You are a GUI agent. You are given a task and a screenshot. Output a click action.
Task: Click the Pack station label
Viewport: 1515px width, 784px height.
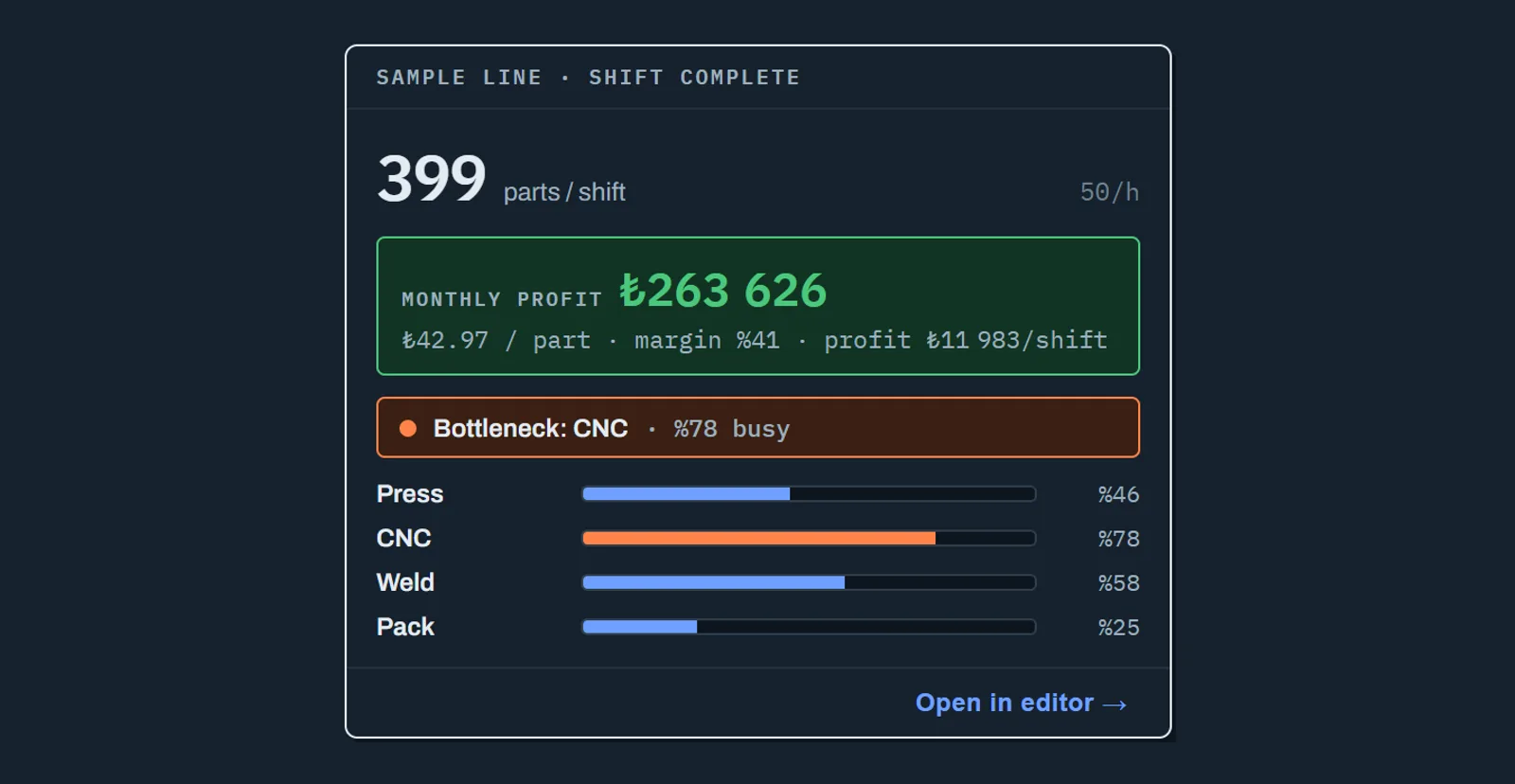coord(405,627)
